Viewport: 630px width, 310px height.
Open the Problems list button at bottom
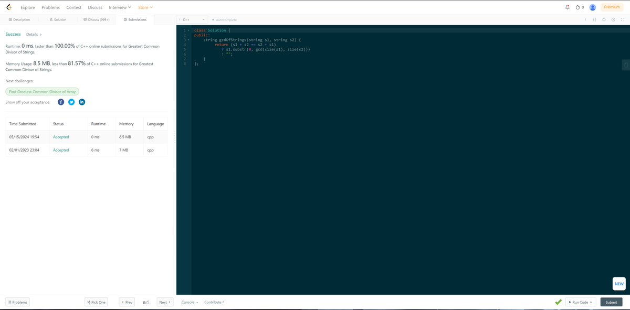coord(18,302)
